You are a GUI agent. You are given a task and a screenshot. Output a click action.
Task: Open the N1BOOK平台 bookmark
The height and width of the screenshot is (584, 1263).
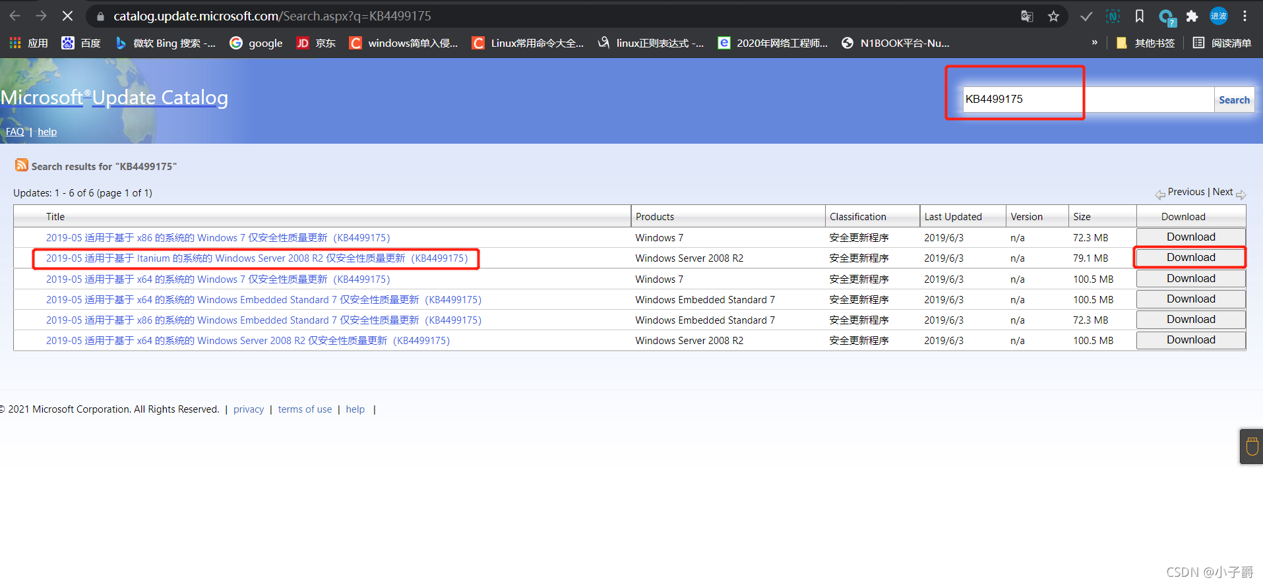click(895, 43)
